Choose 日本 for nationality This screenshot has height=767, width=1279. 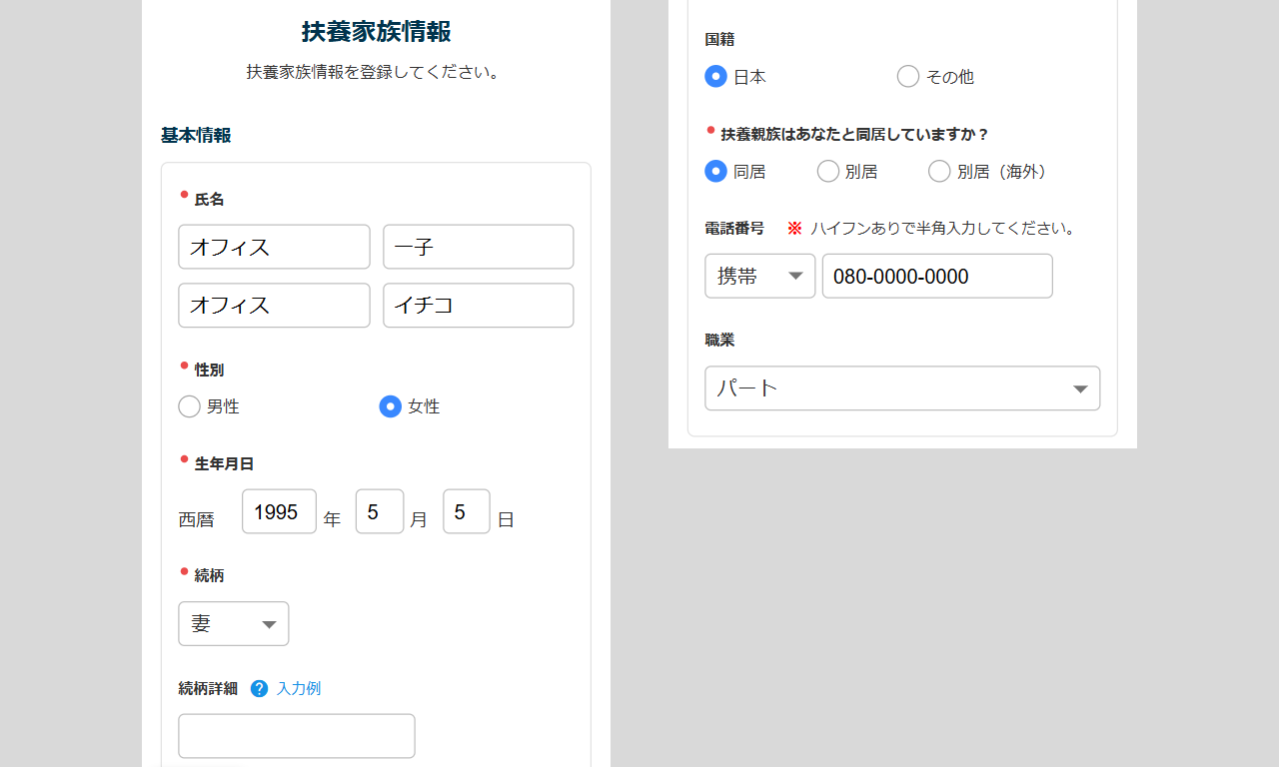[x=716, y=76]
